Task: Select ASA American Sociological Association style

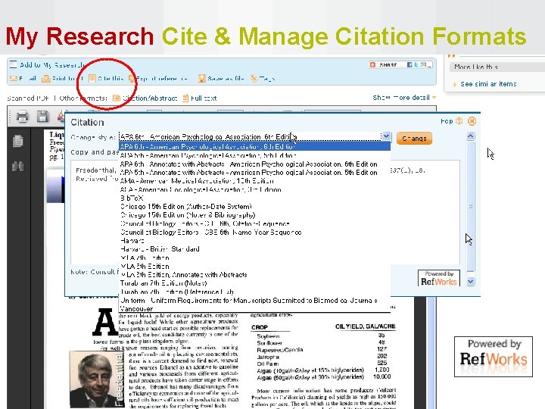Action: (x=254, y=189)
